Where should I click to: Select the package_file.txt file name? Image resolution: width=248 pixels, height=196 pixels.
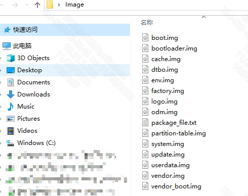point(174,123)
